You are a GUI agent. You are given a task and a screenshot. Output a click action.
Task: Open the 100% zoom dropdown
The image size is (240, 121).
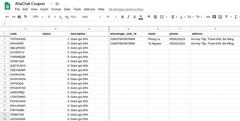coord(38,17)
